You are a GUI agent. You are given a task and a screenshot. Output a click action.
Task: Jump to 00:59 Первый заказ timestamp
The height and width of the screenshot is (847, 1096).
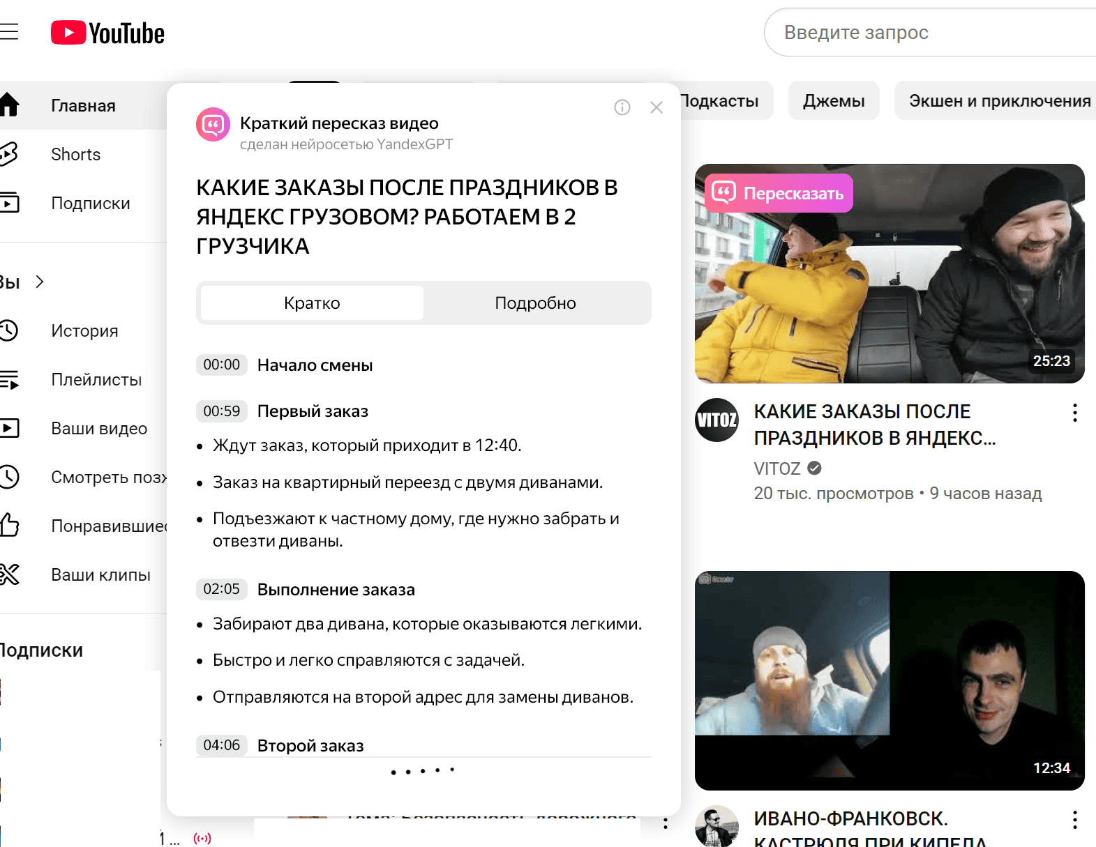(221, 411)
